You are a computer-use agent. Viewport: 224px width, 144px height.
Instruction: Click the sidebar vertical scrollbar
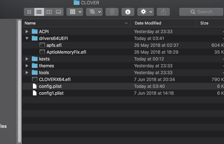coord(20,81)
